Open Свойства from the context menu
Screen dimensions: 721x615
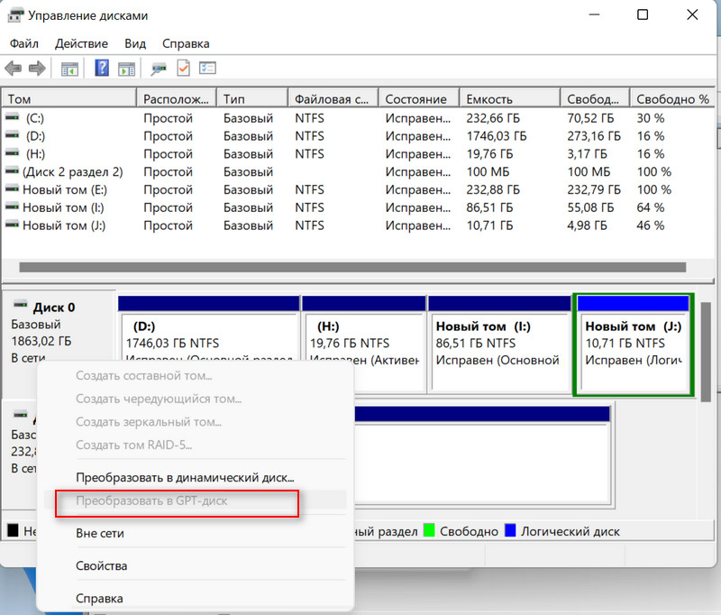click(102, 566)
